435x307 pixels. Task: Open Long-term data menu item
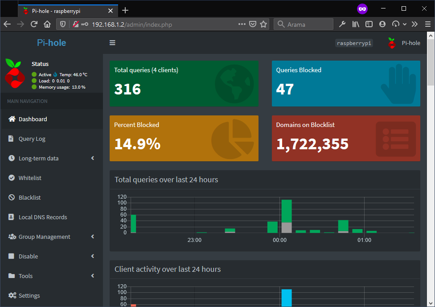click(52, 158)
